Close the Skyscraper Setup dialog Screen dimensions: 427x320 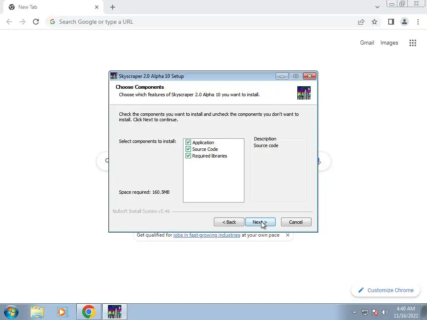pyautogui.click(x=309, y=76)
